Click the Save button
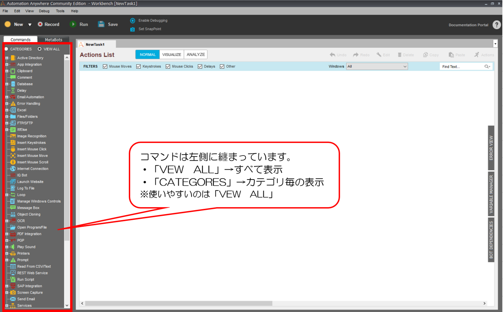Viewport: 503px width, 312px height. pyautogui.click(x=108, y=24)
